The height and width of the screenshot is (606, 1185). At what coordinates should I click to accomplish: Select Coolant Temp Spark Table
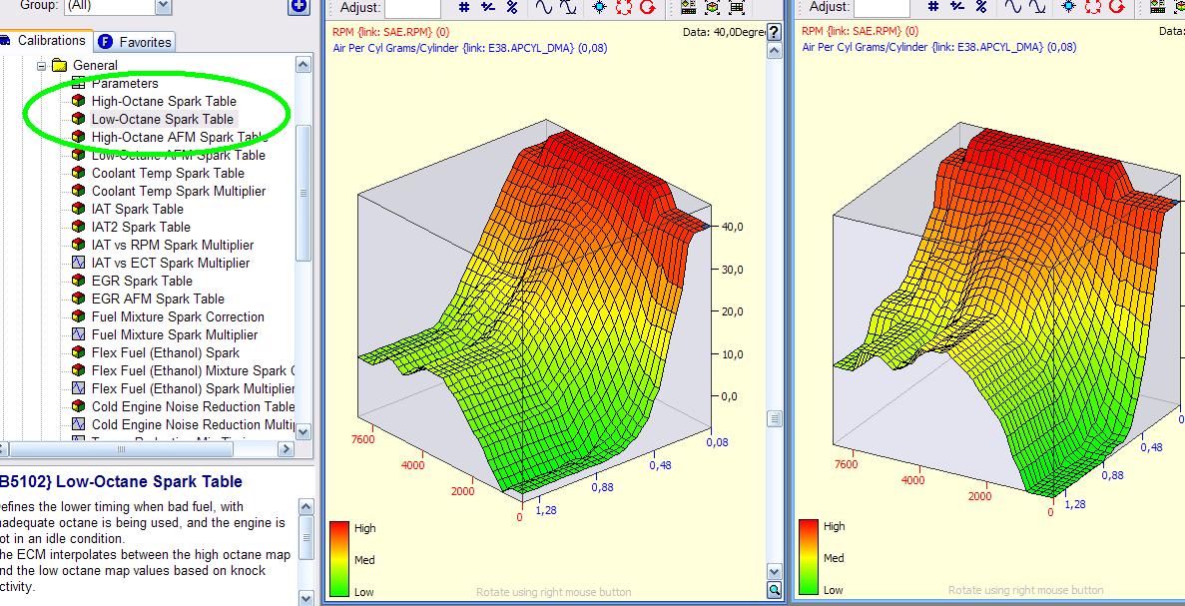click(168, 173)
